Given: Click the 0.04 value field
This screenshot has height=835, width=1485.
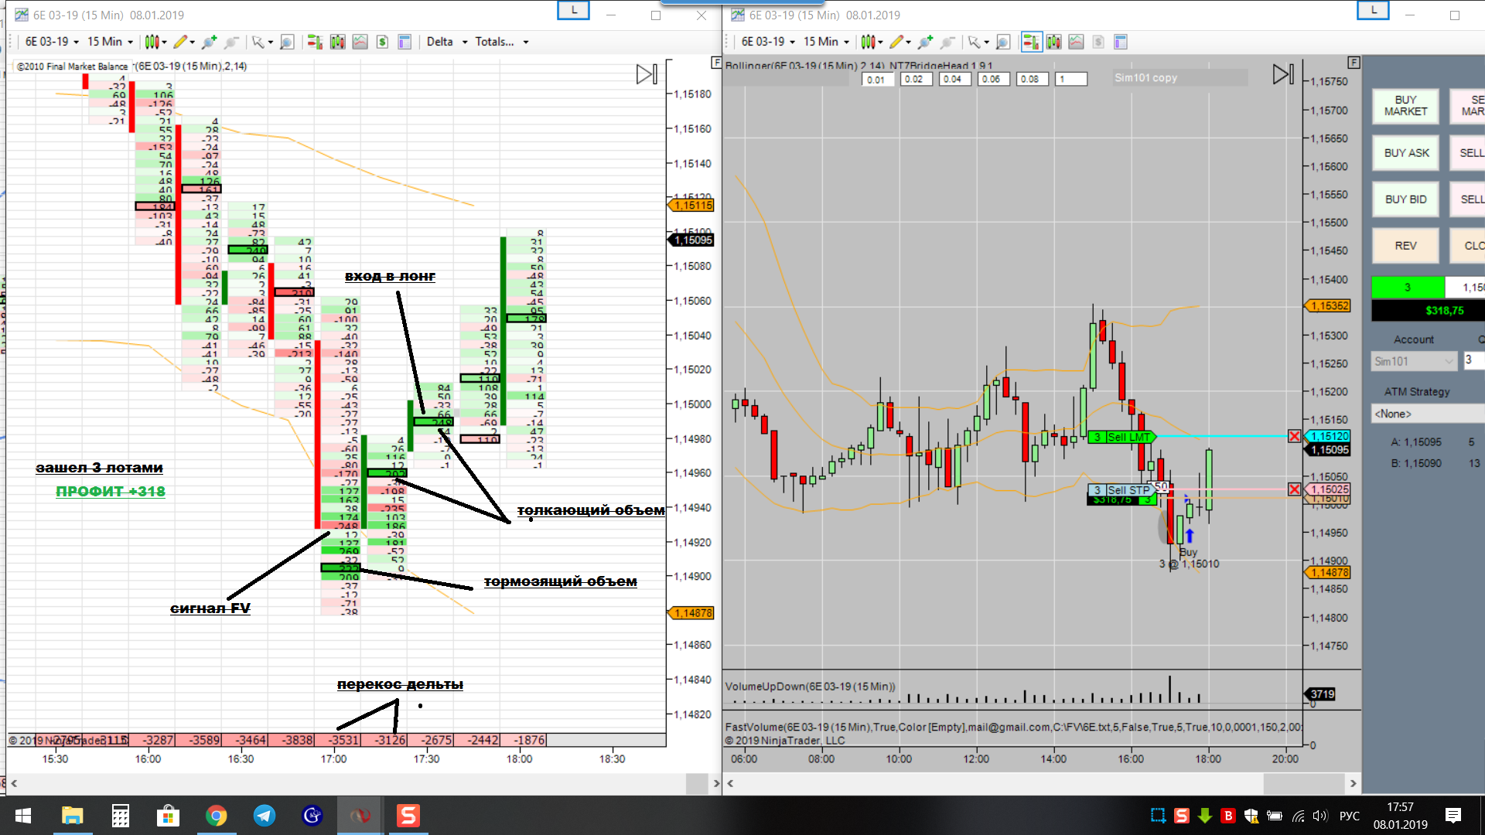Looking at the screenshot, I should click(x=954, y=79).
